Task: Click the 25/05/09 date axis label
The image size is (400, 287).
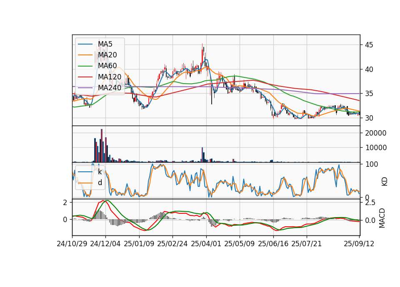Action: (x=240, y=244)
